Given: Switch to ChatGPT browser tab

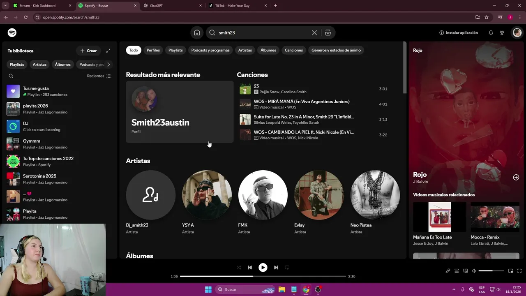Looking at the screenshot, I should point(173,6).
